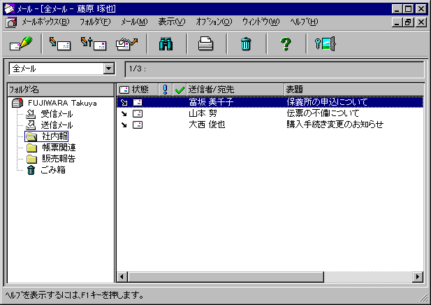The height and width of the screenshot is (305, 431).
Task: Click the horizontal scrollbar left arrow
Action: coord(122,276)
